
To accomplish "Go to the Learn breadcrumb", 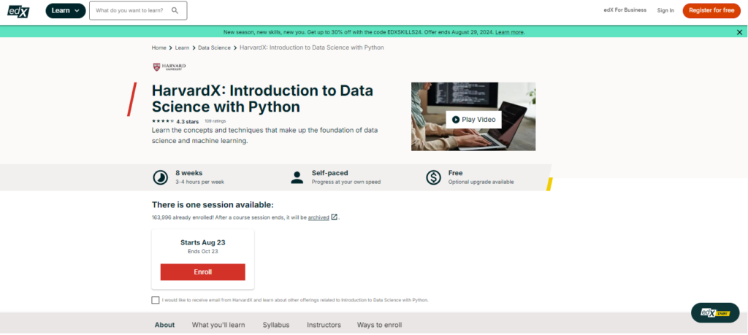I will click(182, 47).
